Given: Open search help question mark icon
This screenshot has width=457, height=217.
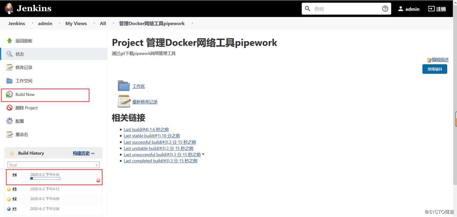Looking at the screenshot, I should [385, 9].
